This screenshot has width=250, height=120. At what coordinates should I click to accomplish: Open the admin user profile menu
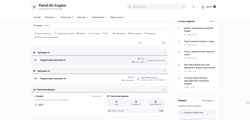click(208, 7)
